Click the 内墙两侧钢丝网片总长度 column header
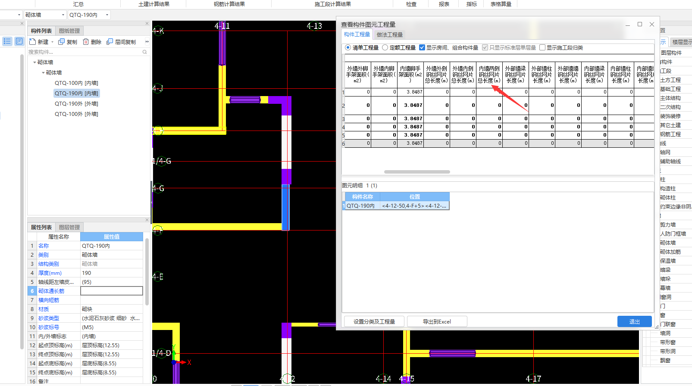 coord(489,75)
